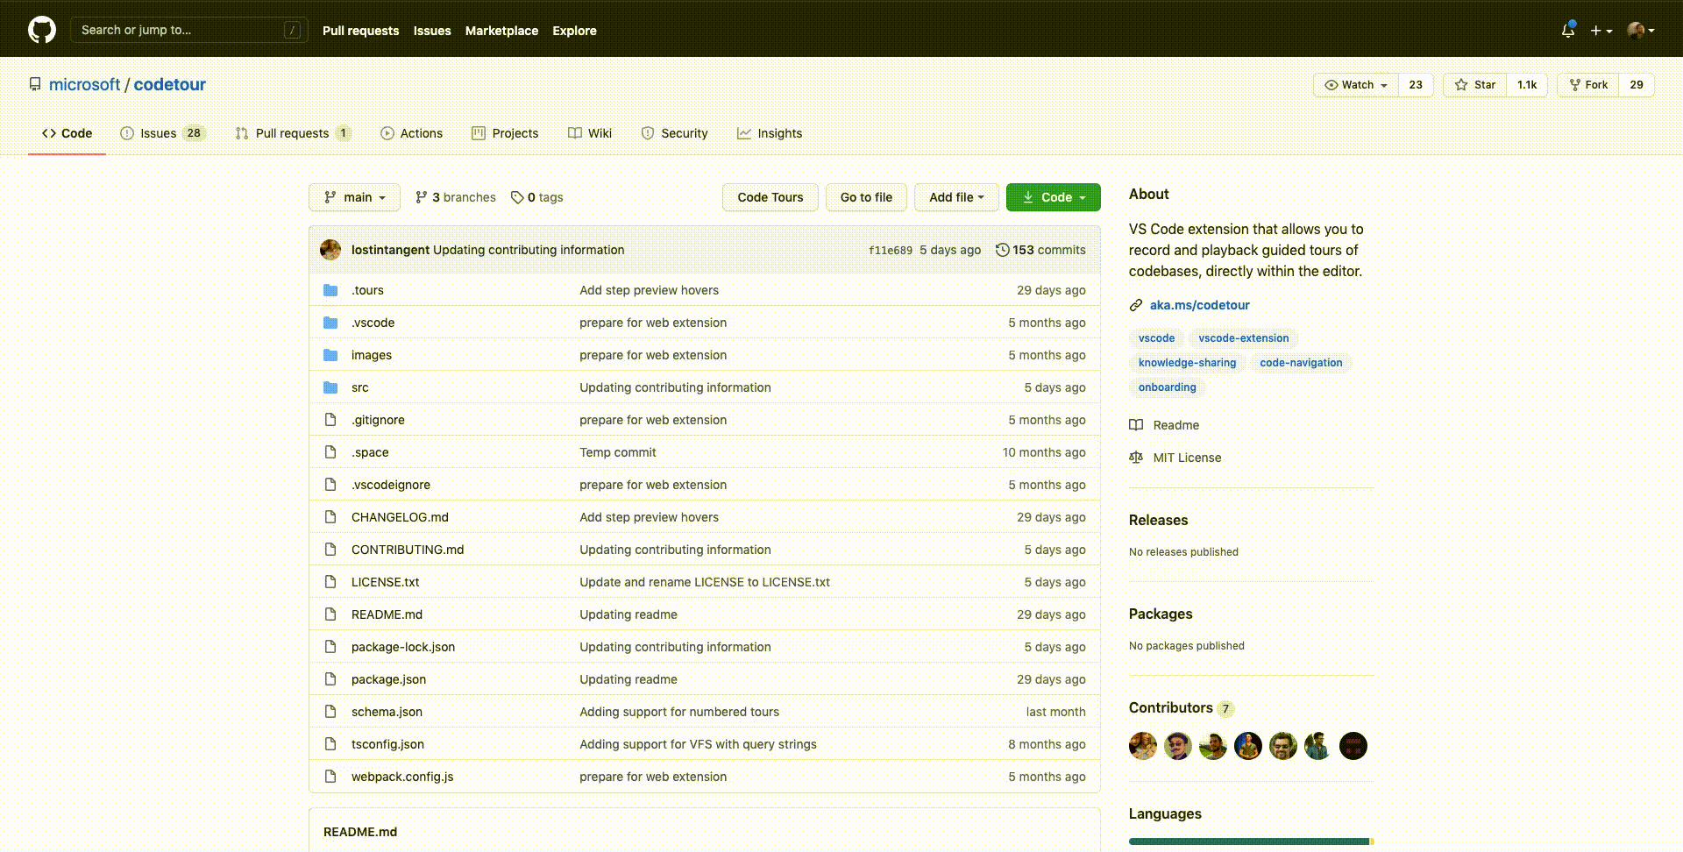Open the notifications bell
This screenshot has height=852, width=1683.
[x=1568, y=30]
